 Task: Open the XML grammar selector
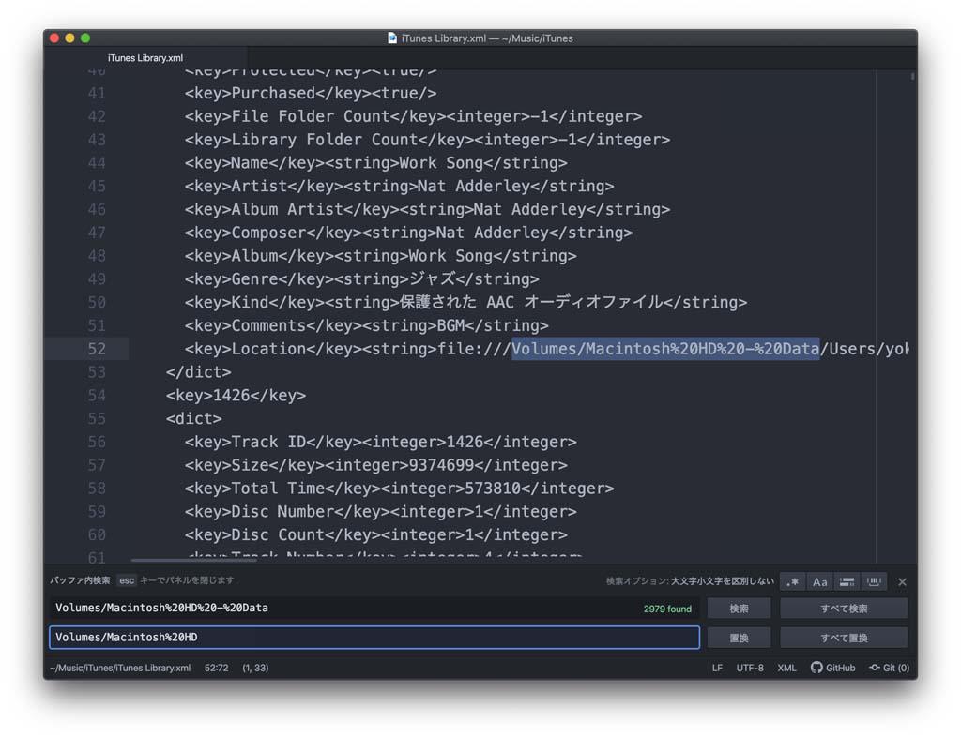coord(787,668)
